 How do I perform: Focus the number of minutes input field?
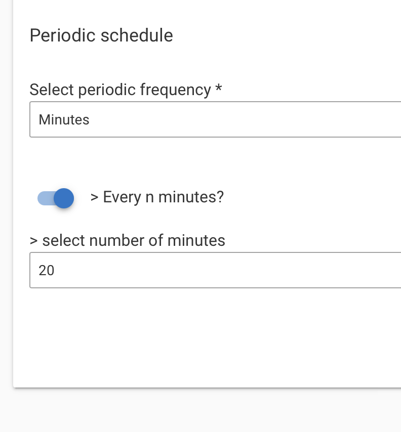(x=215, y=270)
